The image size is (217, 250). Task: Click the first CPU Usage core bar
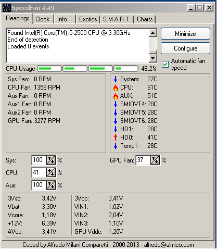(x=49, y=69)
